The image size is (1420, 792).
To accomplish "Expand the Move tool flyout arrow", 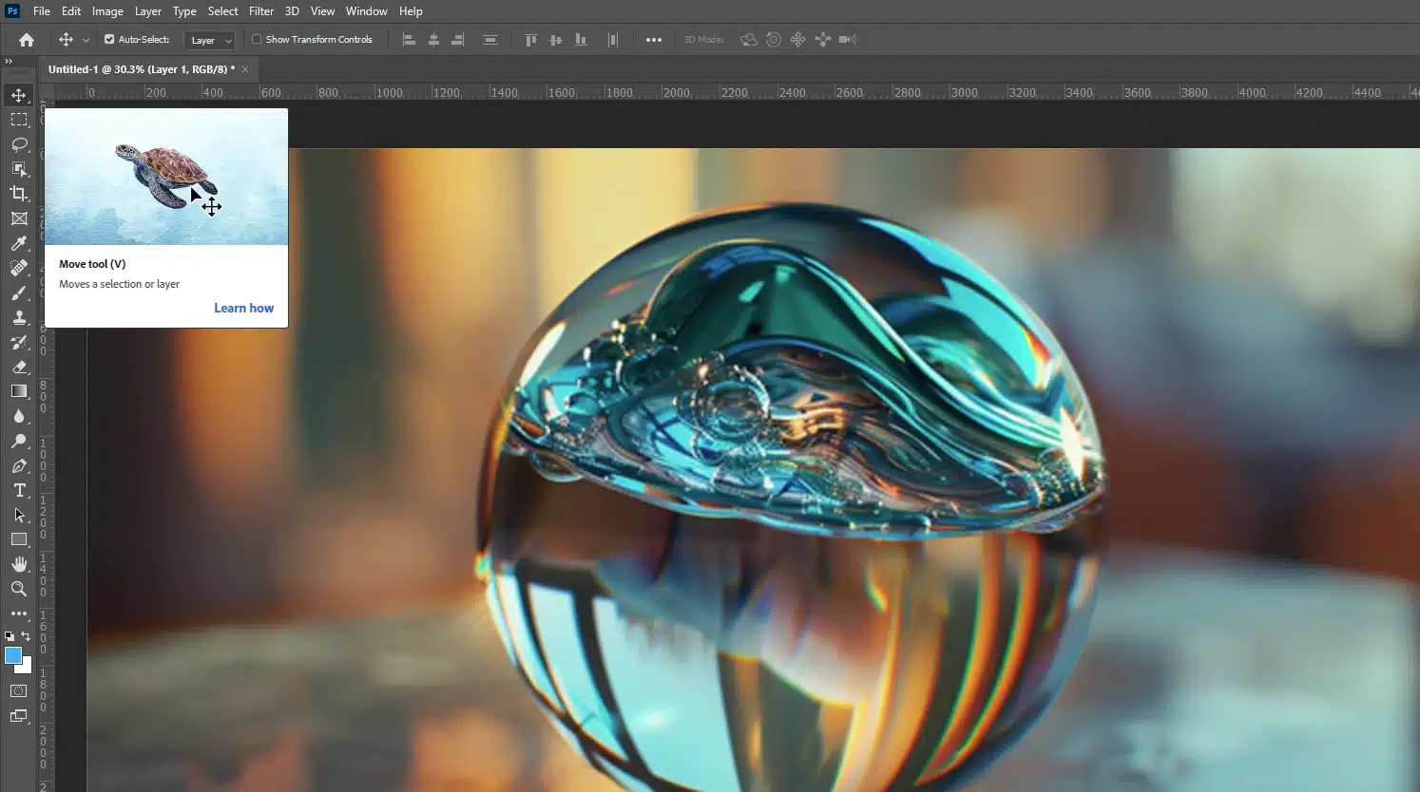I will (86, 39).
